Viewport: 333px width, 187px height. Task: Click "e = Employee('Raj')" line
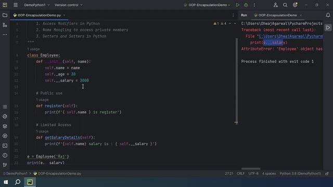[48, 157]
